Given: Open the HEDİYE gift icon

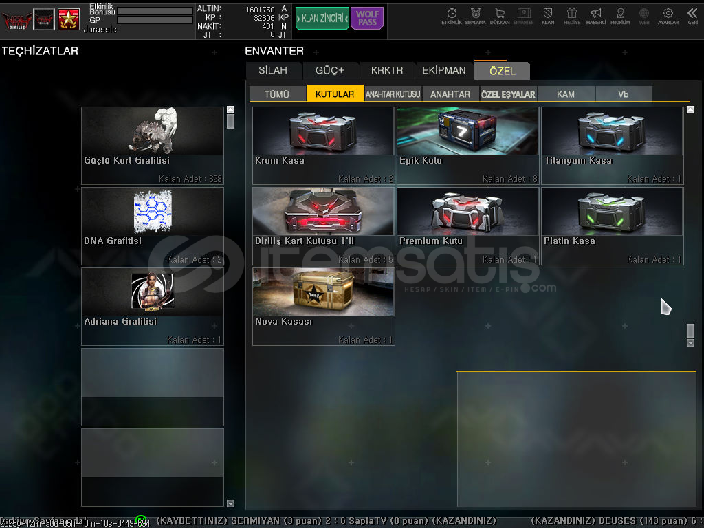Looking at the screenshot, I should pos(571,16).
